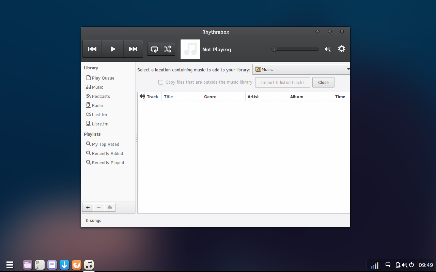This screenshot has height=272, width=436.
Task: Sort the list by the Album column
Action: 311,97
